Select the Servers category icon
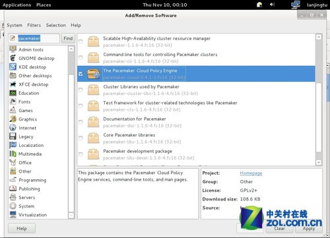 (13, 197)
